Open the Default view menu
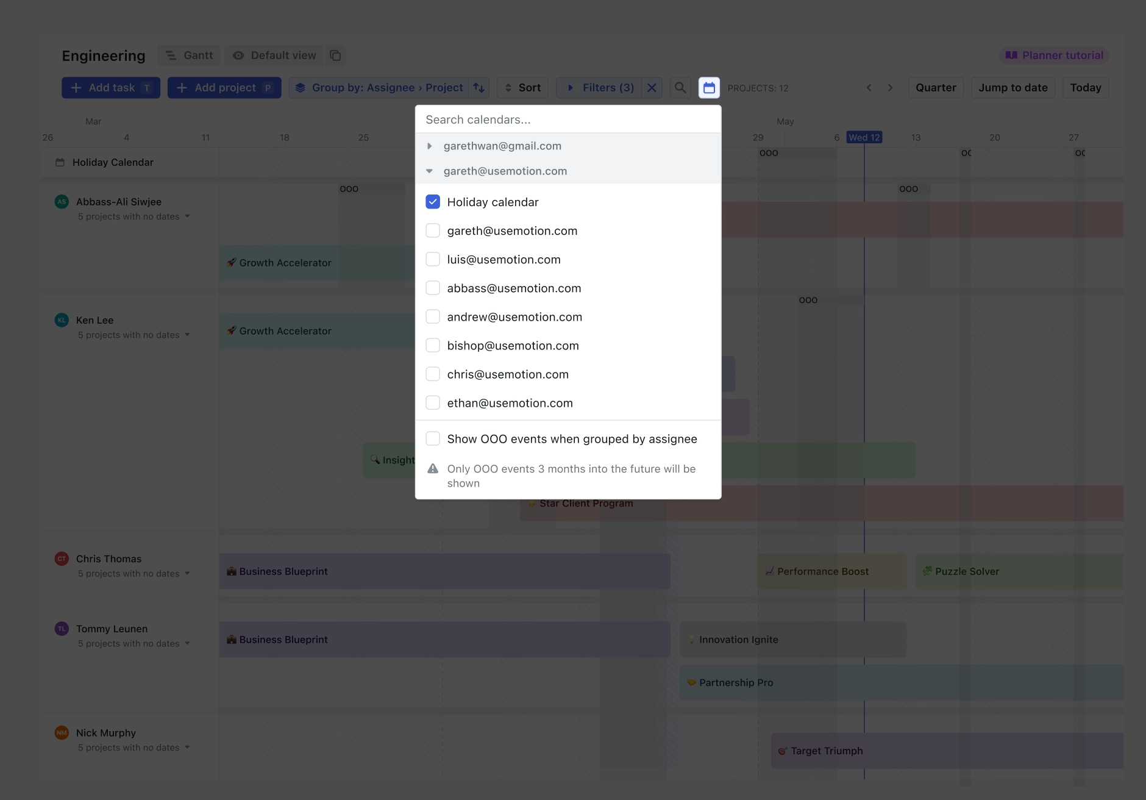Viewport: 1146px width, 800px height. click(x=275, y=55)
